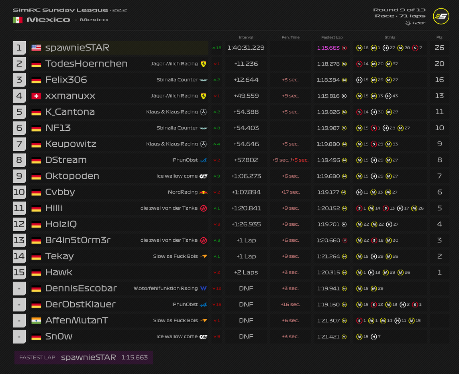Click the Swiss flag next to xxmanuxx
The height and width of the screenshot is (374, 459).
(36, 96)
